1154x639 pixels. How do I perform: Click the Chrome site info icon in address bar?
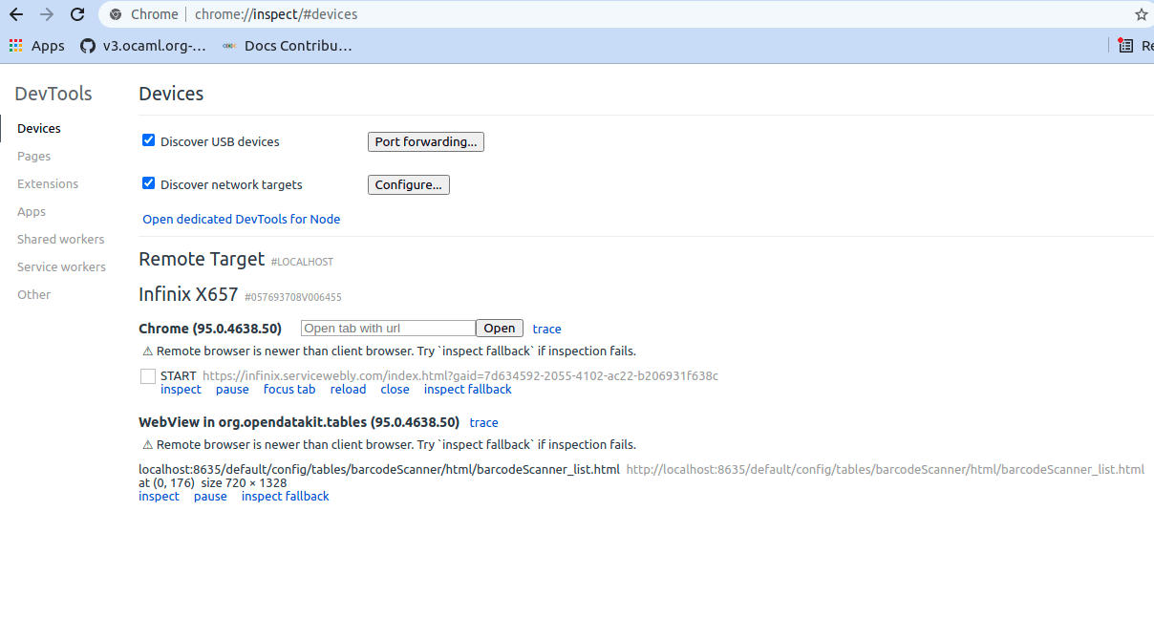[116, 14]
